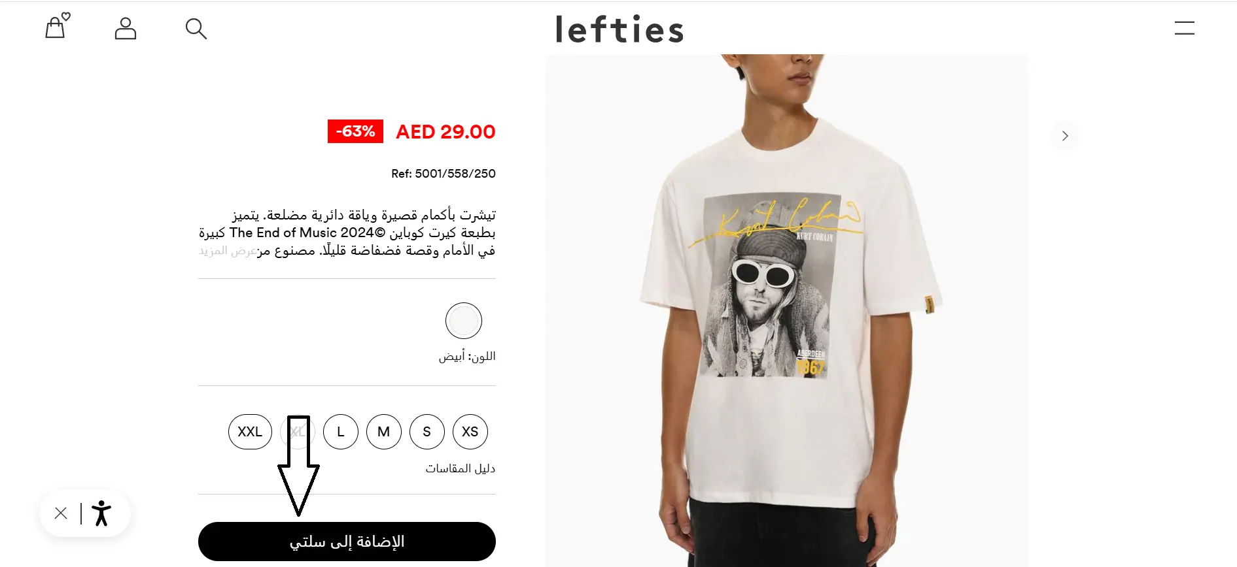
Task: Select the crossed-out XL size
Action: [298, 432]
